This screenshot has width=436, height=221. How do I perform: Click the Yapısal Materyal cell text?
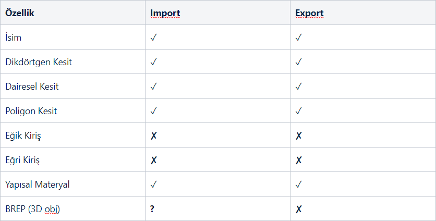pos(37,185)
